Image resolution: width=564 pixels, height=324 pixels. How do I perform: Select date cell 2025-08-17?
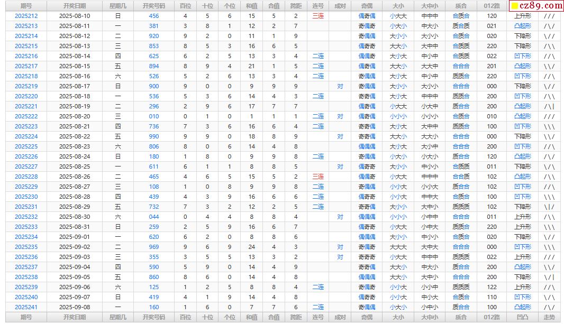[x=75, y=86]
